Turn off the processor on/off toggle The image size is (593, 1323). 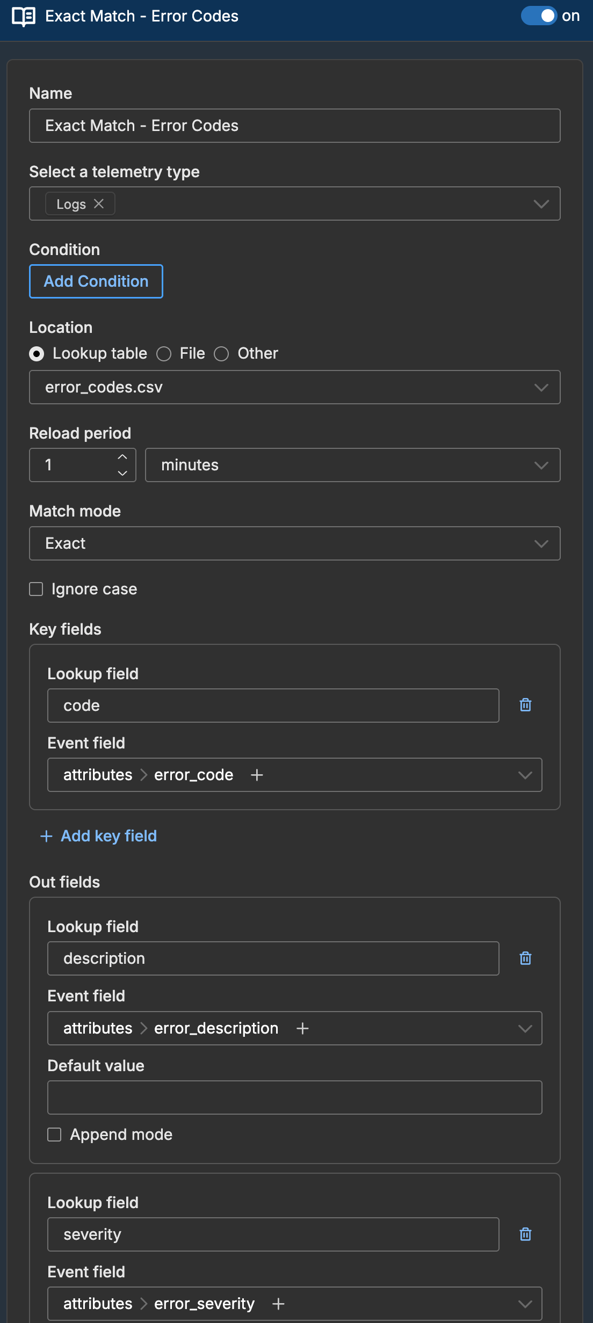pyautogui.click(x=539, y=16)
